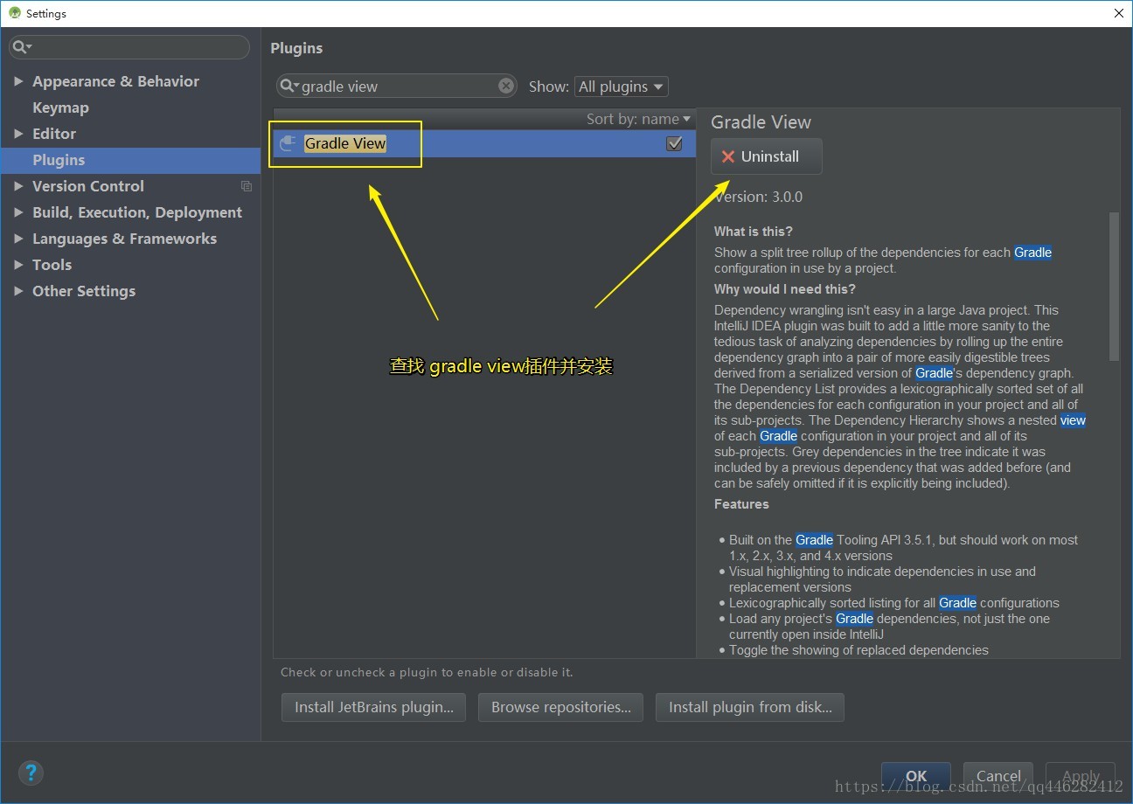Click the 'What is this?' heading
Viewport: 1133px width, 804px height.
click(754, 232)
